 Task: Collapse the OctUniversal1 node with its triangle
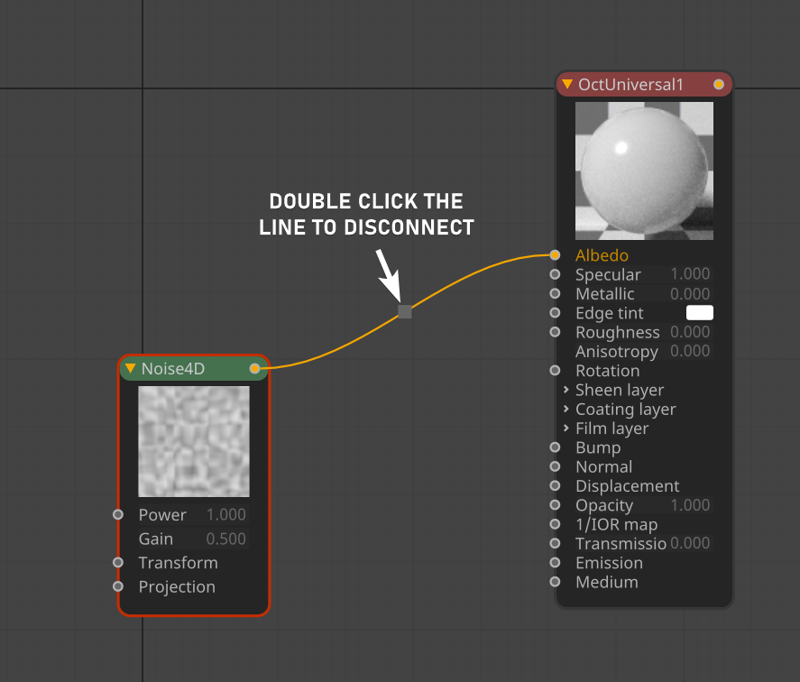click(567, 85)
